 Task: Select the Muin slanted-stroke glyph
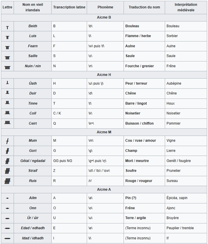(x=8, y=141)
